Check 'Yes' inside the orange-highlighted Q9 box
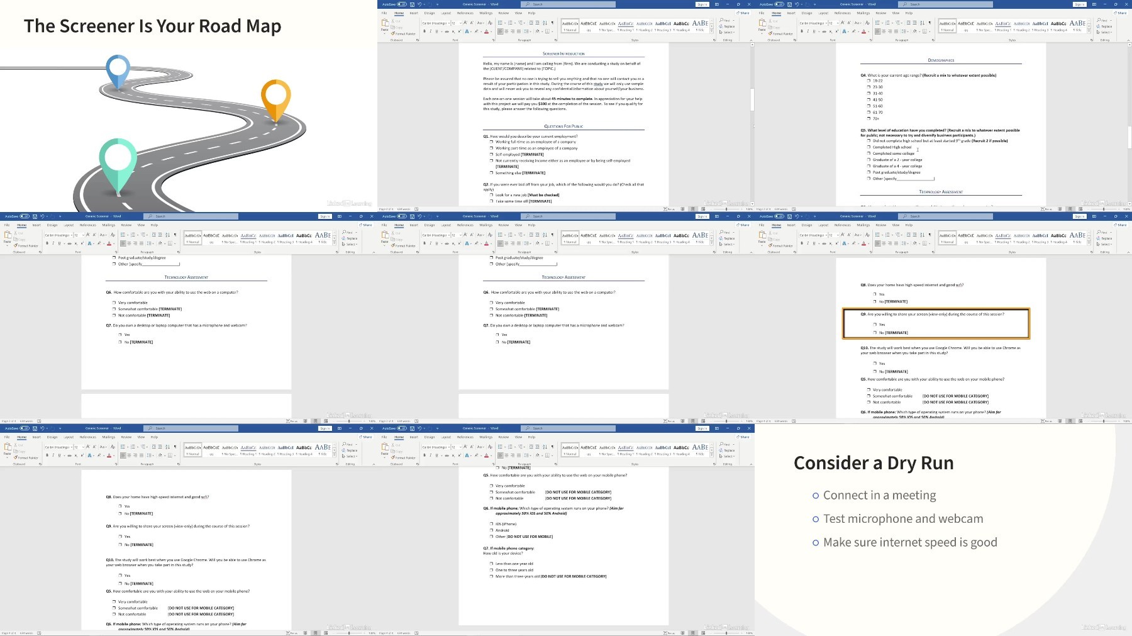 875,325
